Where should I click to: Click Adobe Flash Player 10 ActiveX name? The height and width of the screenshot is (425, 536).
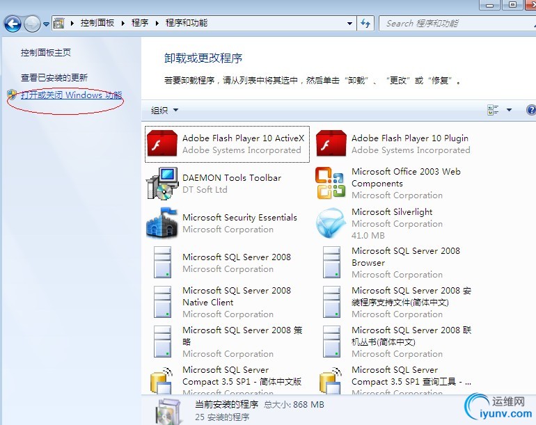pos(243,138)
